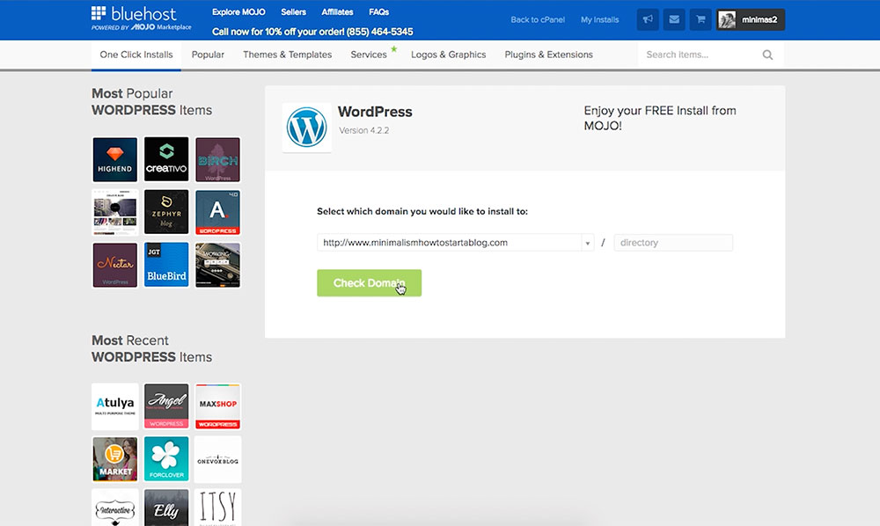880x526 pixels.
Task: Expand the domain selection dropdown
Action: click(x=587, y=243)
